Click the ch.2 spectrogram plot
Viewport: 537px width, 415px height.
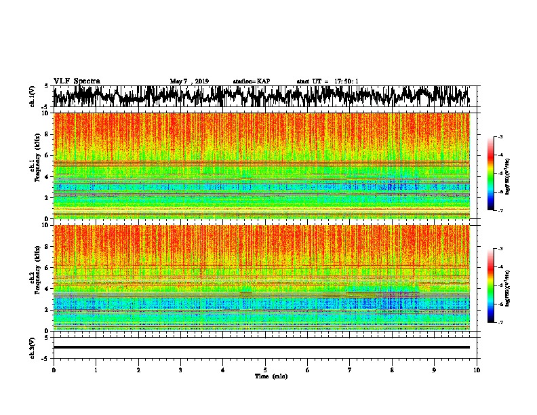pyautogui.click(x=261, y=278)
